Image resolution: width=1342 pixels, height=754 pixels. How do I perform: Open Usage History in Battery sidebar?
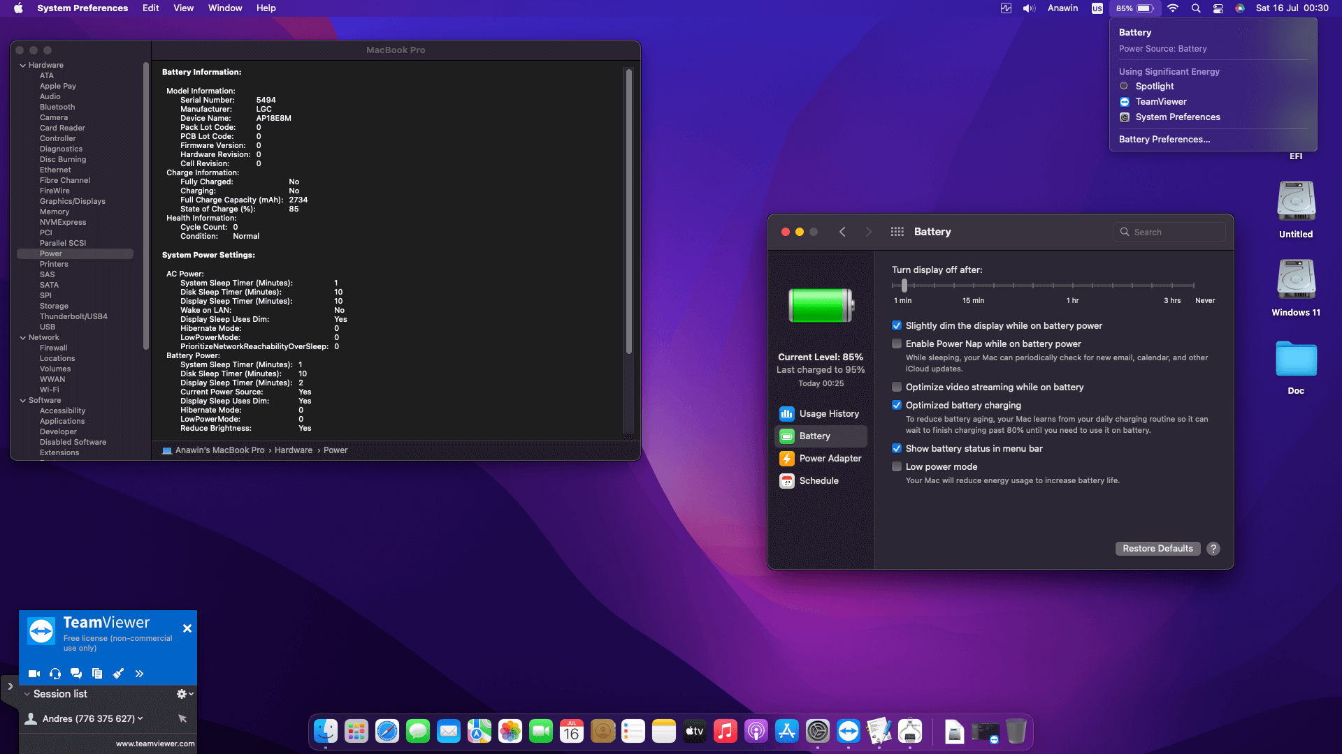click(821, 414)
